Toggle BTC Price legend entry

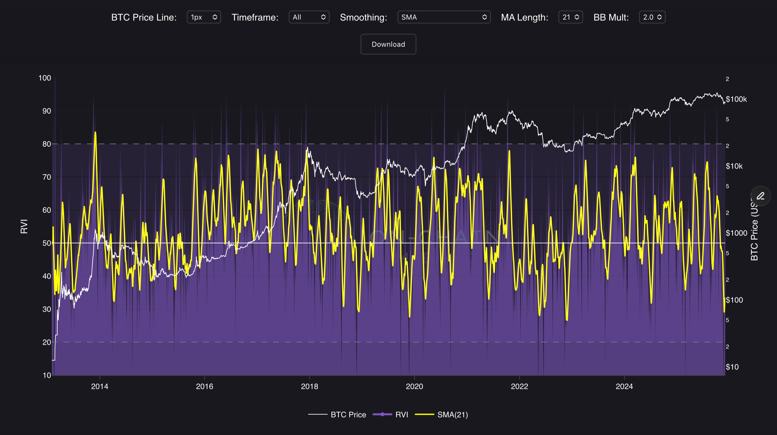[348, 414]
